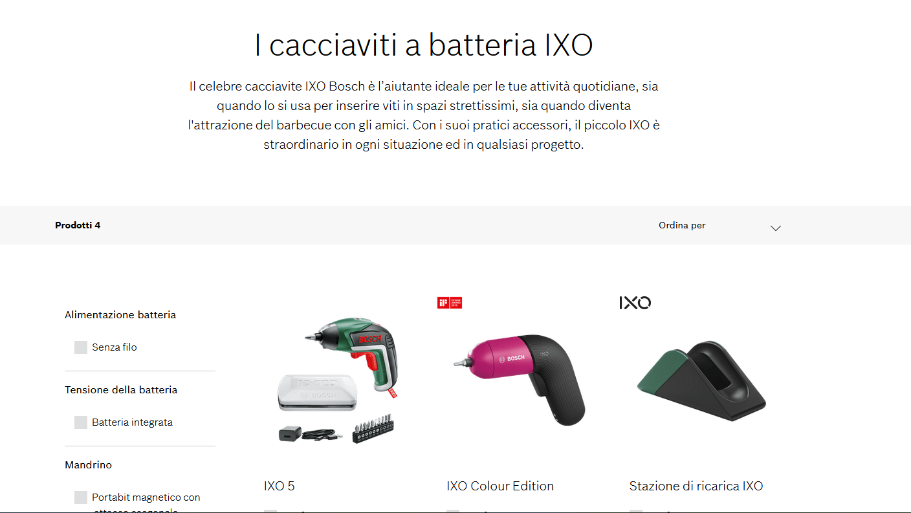The width and height of the screenshot is (911, 513).
Task: Check the Portabit magnetico filter option
Action: tap(81, 497)
